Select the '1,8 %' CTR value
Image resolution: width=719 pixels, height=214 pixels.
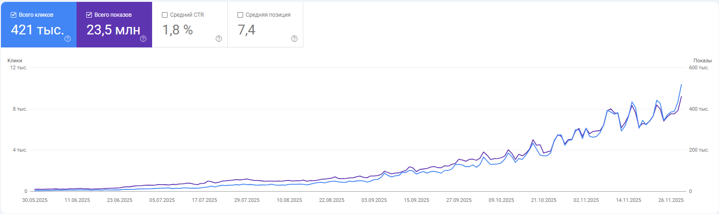(x=177, y=30)
